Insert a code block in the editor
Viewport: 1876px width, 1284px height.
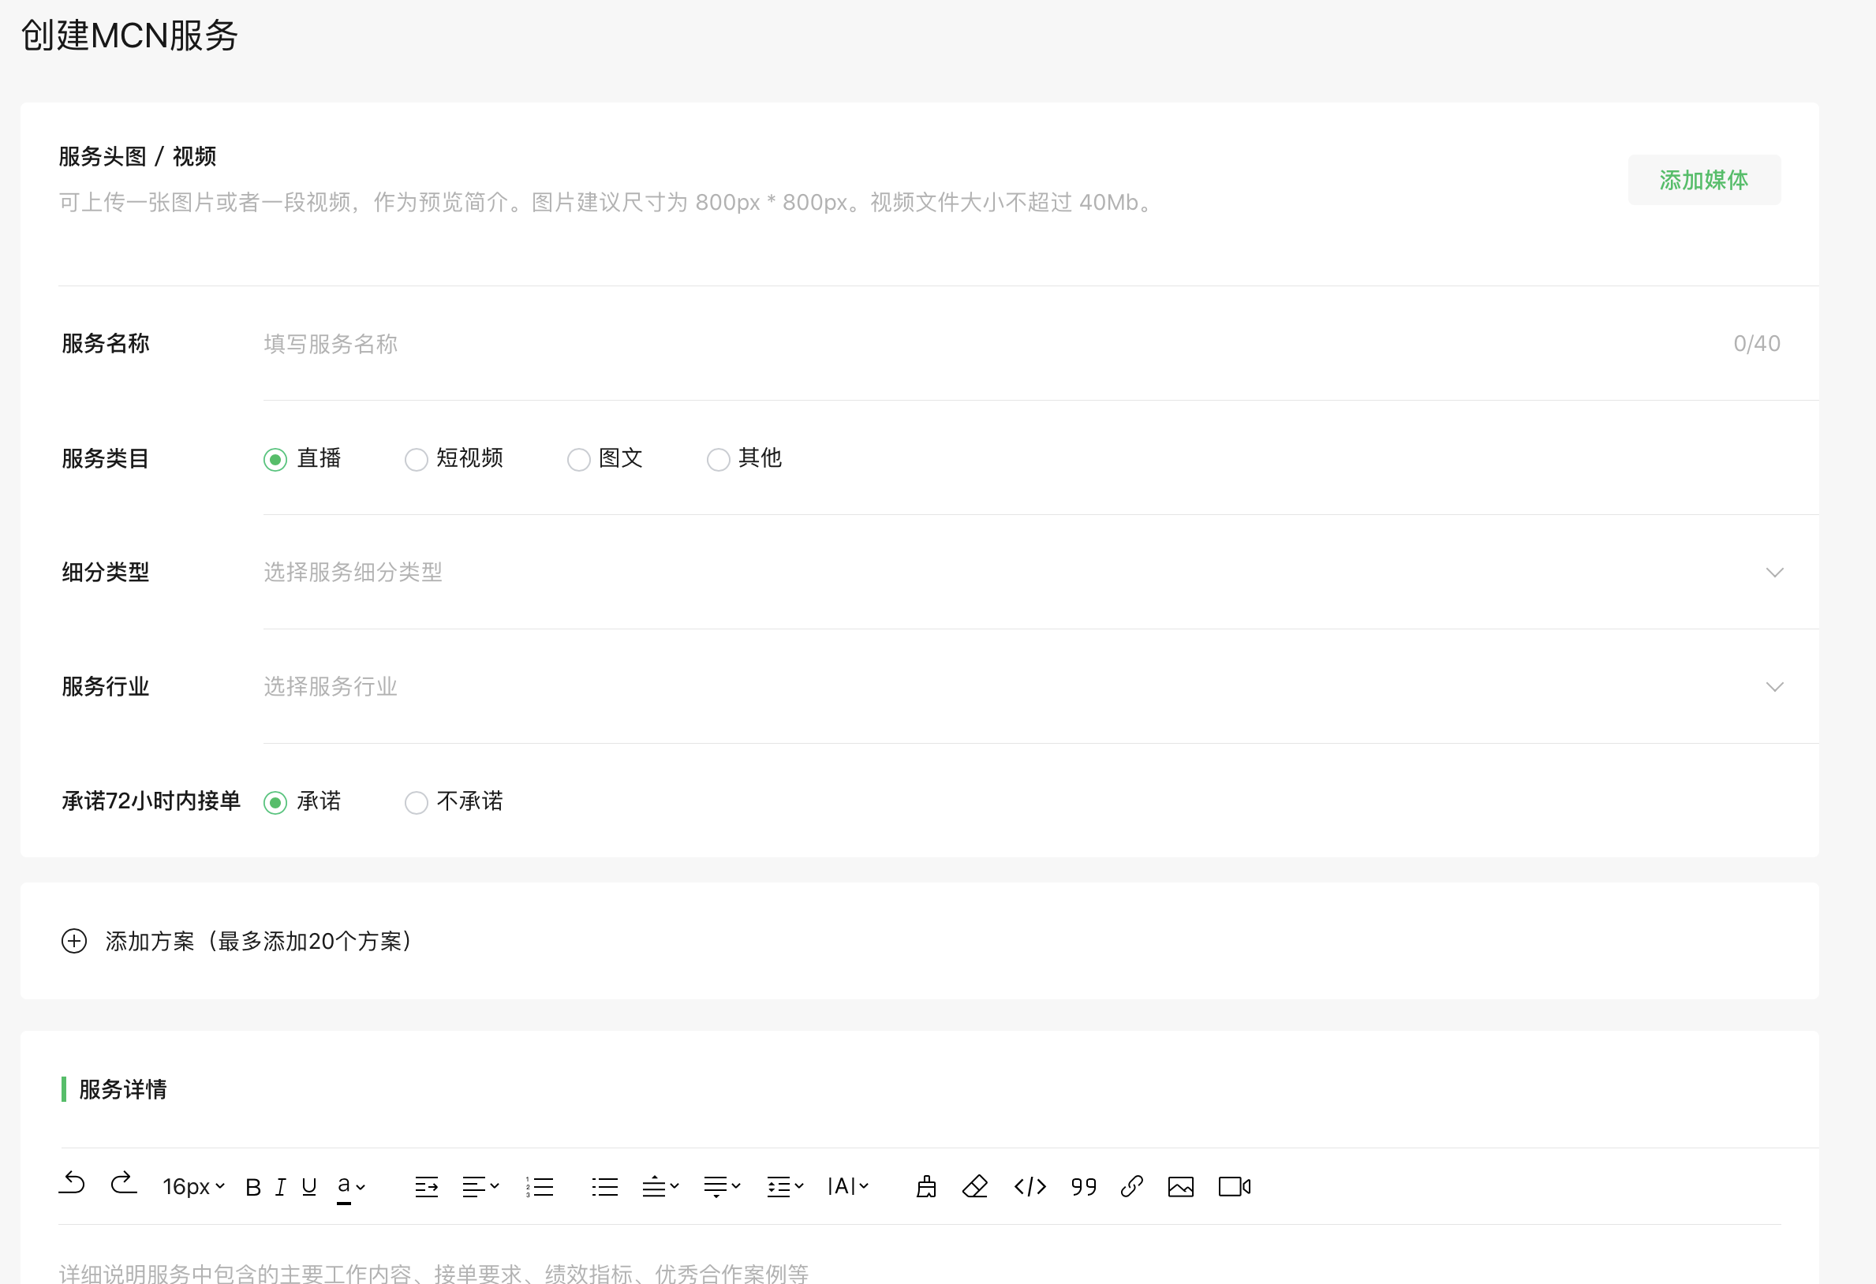(1030, 1186)
